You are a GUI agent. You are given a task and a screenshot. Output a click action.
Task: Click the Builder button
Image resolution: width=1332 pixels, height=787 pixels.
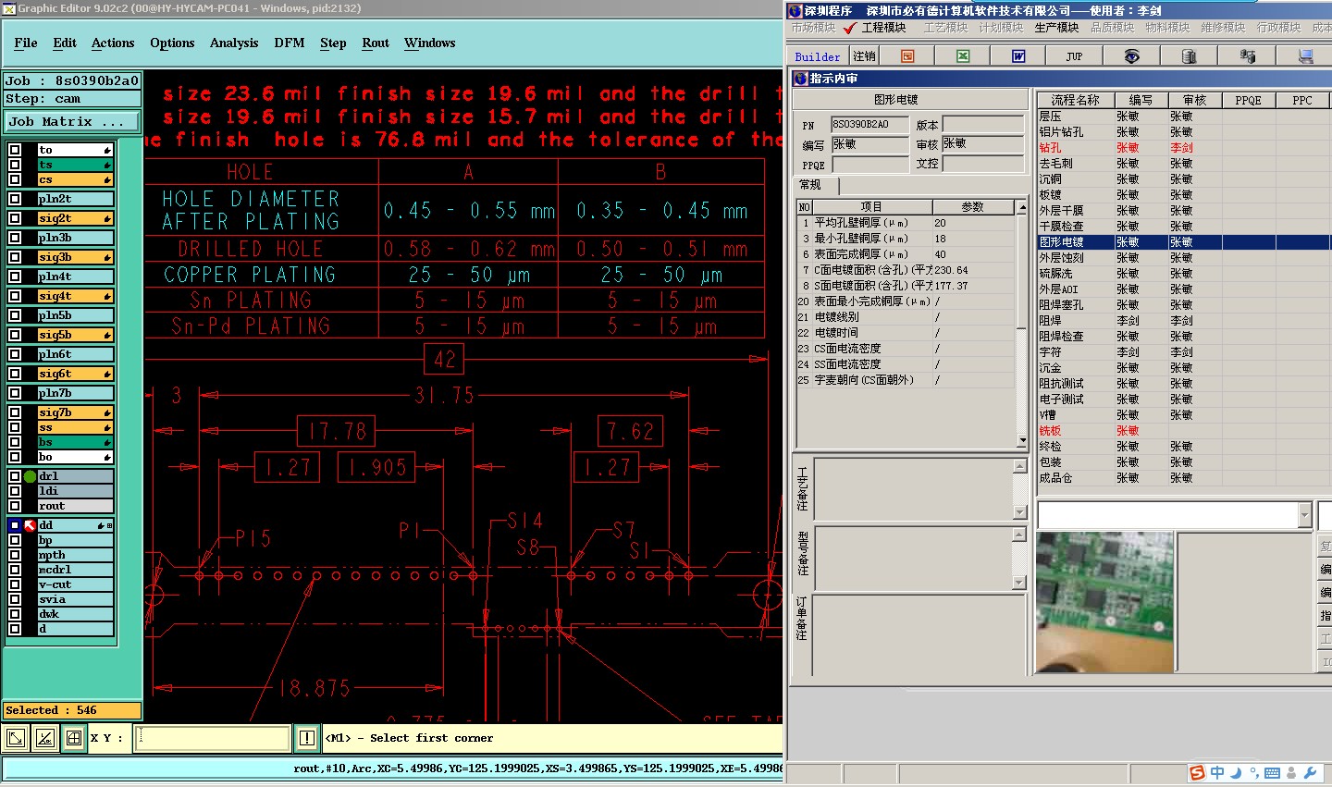[818, 56]
